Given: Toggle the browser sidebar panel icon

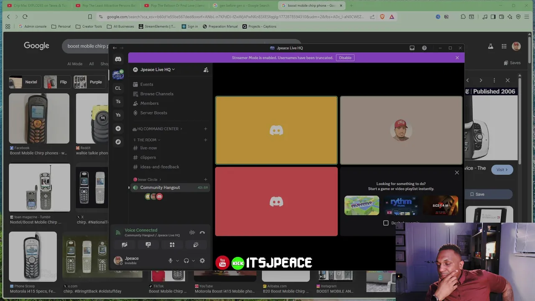Looking at the screenshot, I should coord(493,17).
